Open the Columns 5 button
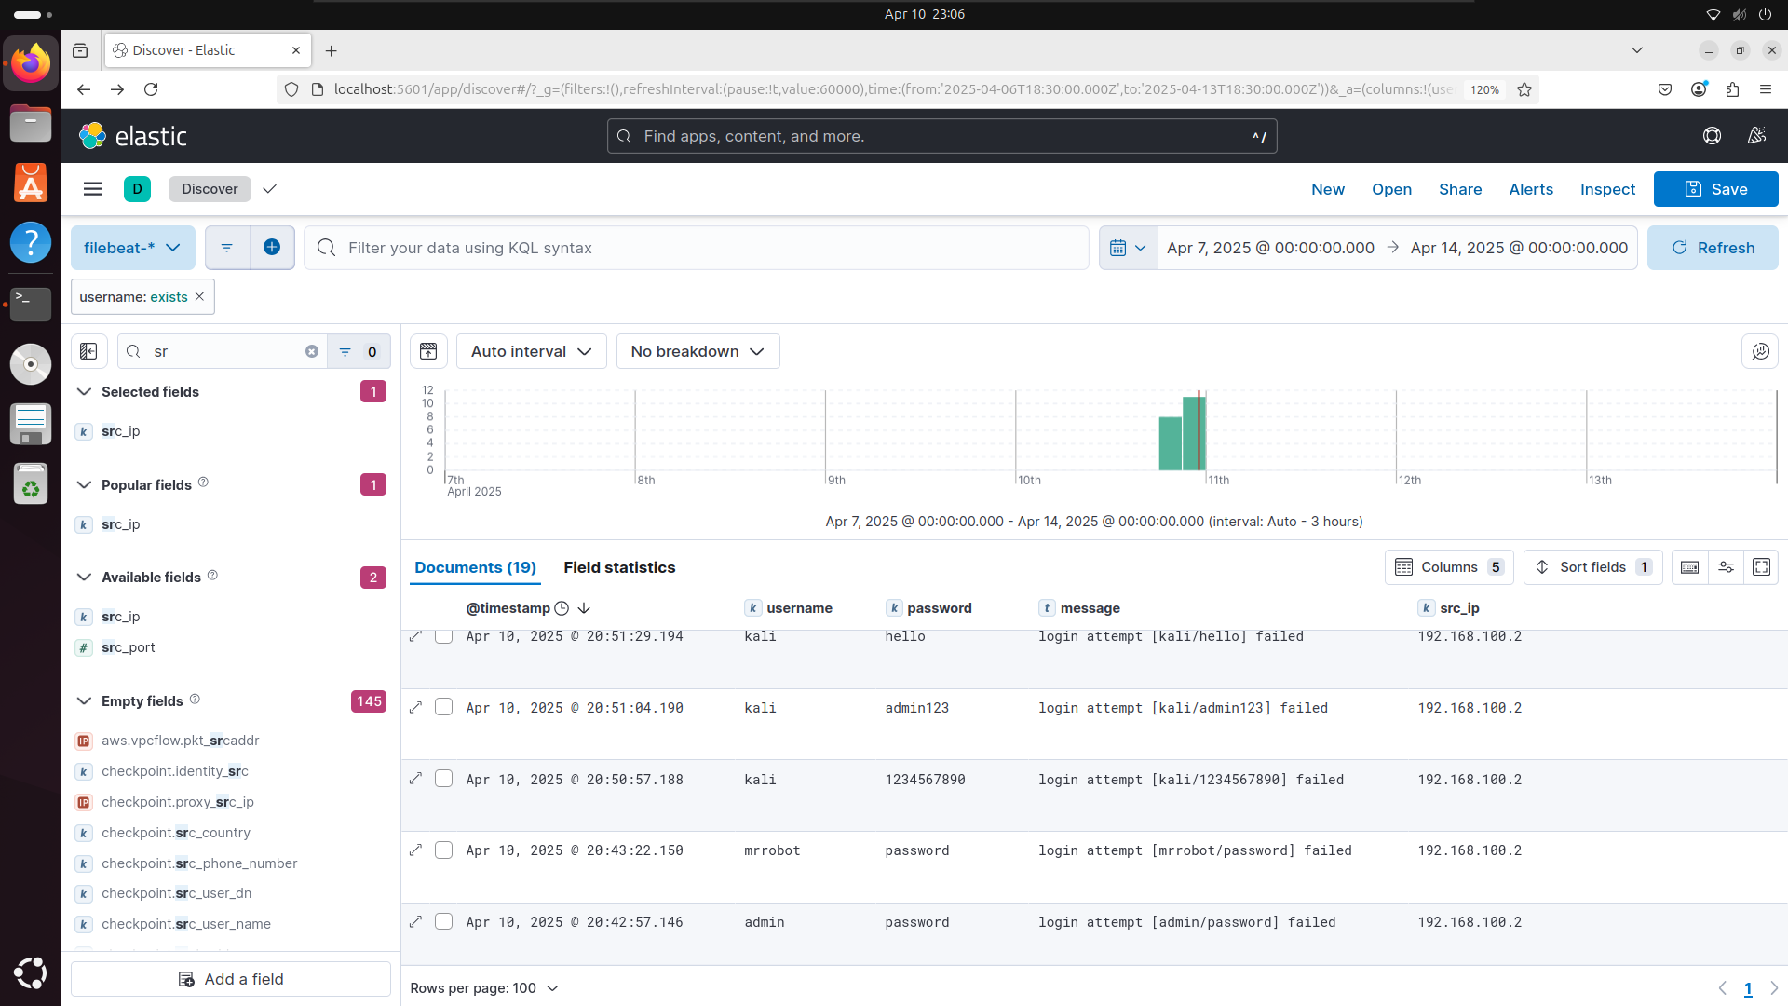 click(1449, 567)
